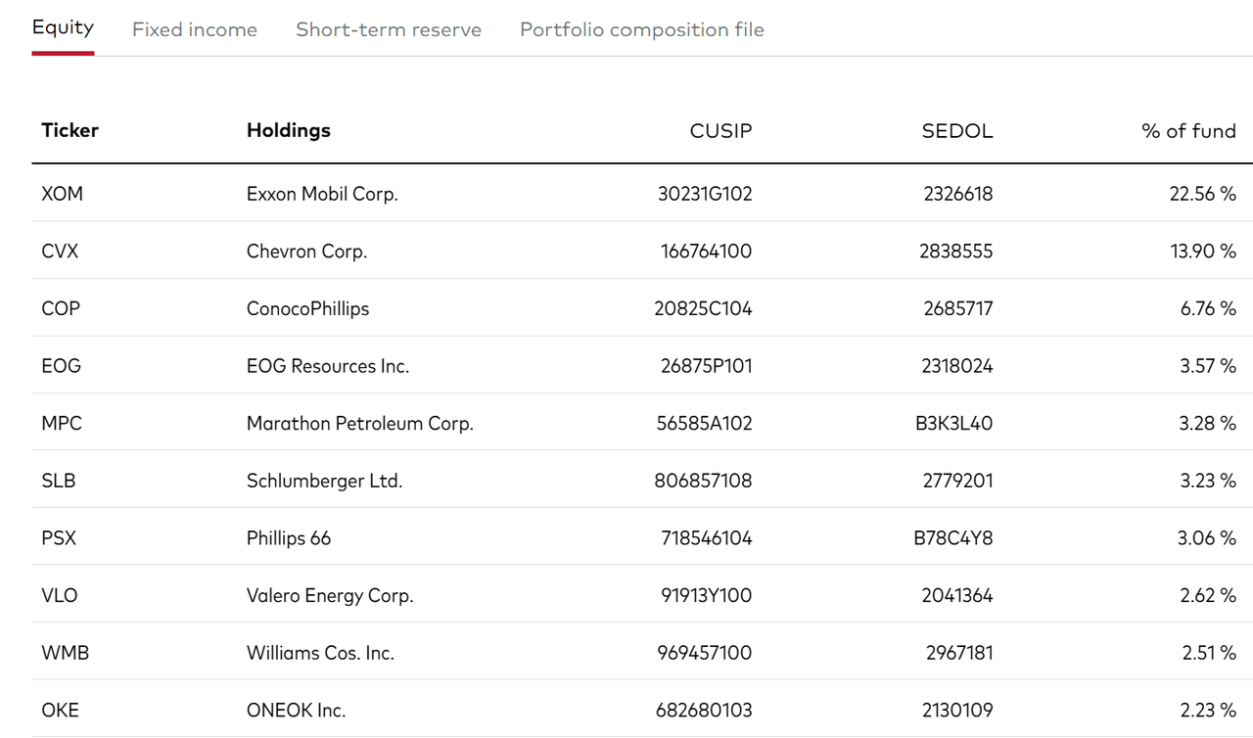Select SEDOL value 2130109
The width and height of the screenshot is (1253, 738).
[958, 711]
